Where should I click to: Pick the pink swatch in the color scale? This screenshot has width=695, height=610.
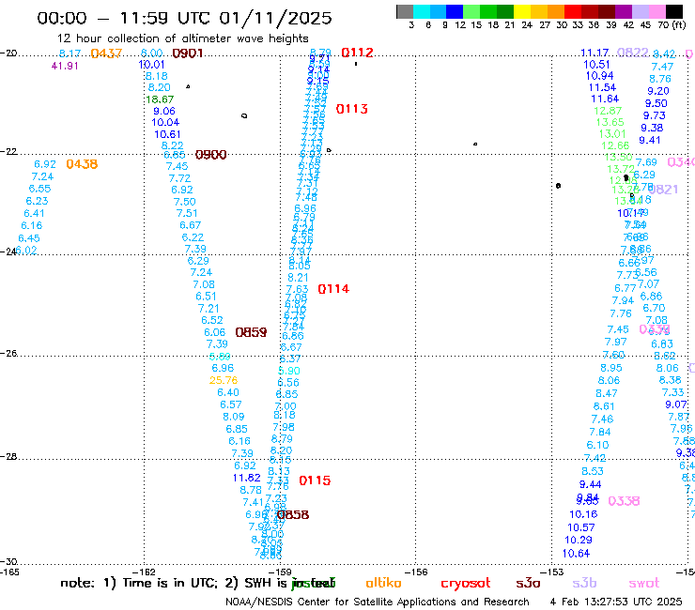point(657,11)
